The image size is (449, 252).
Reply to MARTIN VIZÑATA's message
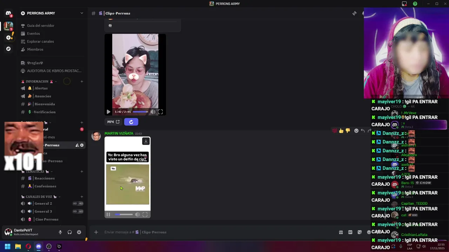coord(363,131)
